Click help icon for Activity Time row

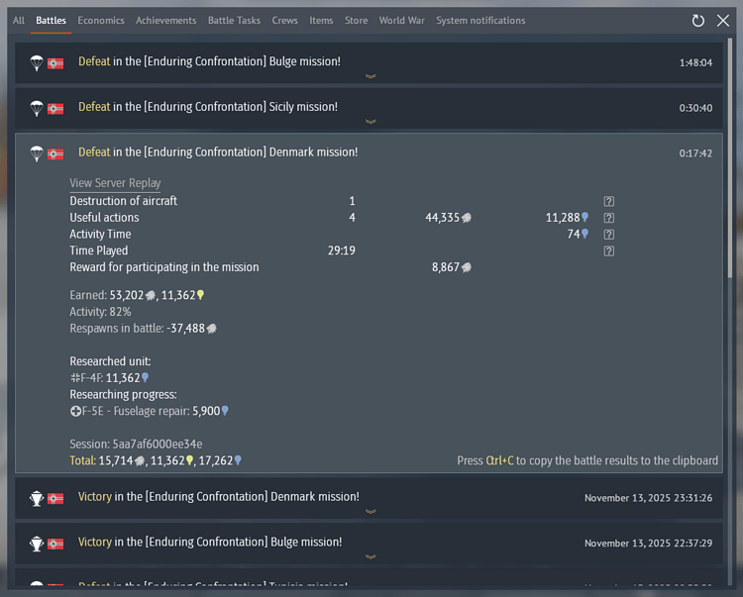(x=609, y=235)
